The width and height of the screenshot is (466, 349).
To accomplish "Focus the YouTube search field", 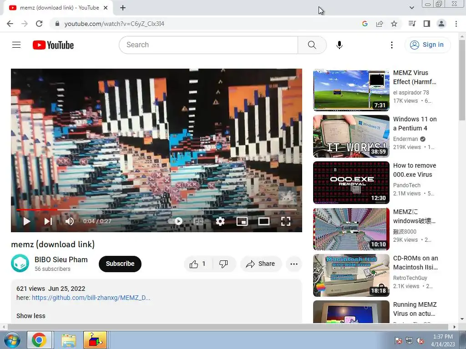I will click(208, 45).
